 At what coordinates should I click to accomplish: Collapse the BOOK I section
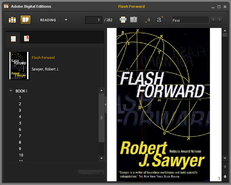[11, 91]
